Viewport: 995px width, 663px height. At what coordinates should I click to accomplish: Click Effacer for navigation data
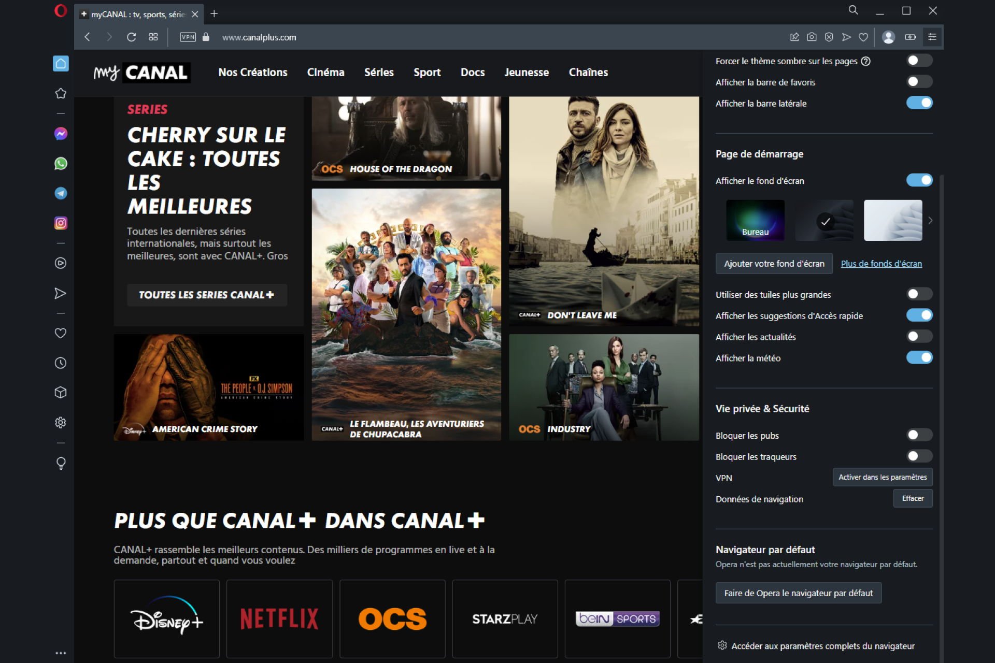click(913, 498)
